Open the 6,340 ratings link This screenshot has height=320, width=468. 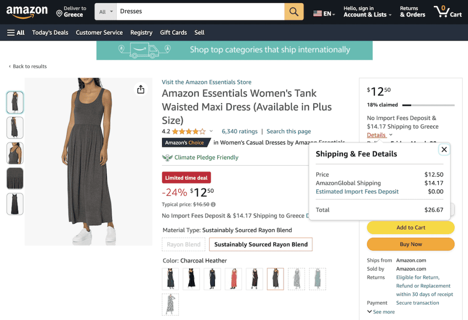coord(239,131)
